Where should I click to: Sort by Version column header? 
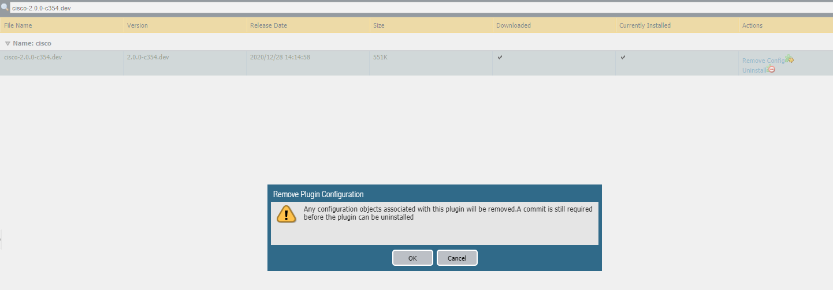point(185,25)
